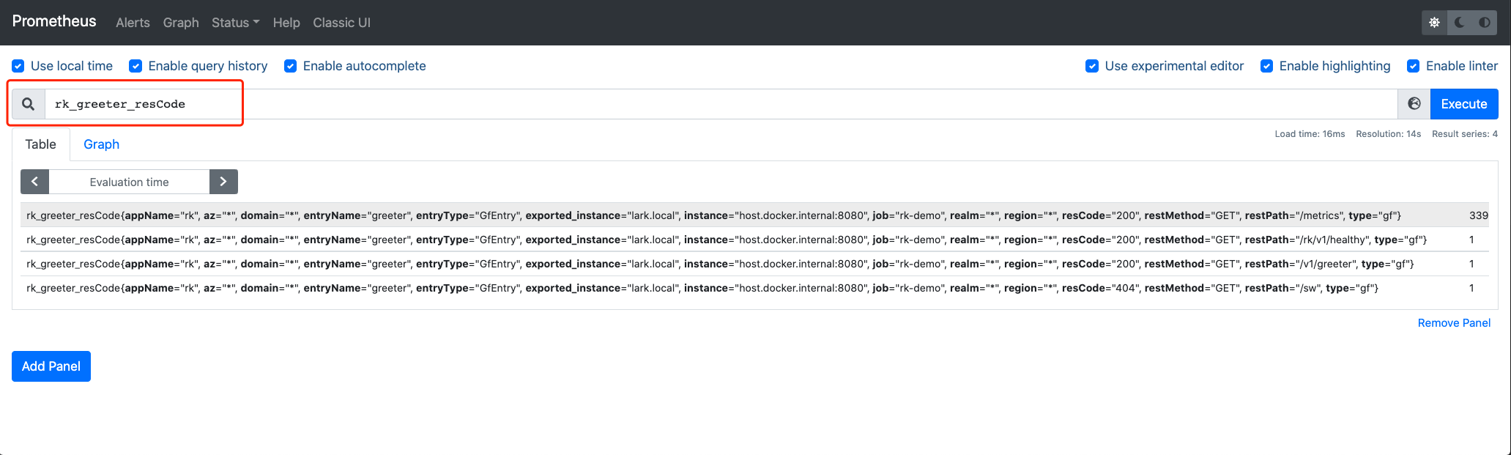This screenshot has height=455, width=1511.
Task: Toggle Use experimental editor checkbox
Action: (x=1092, y=66)
